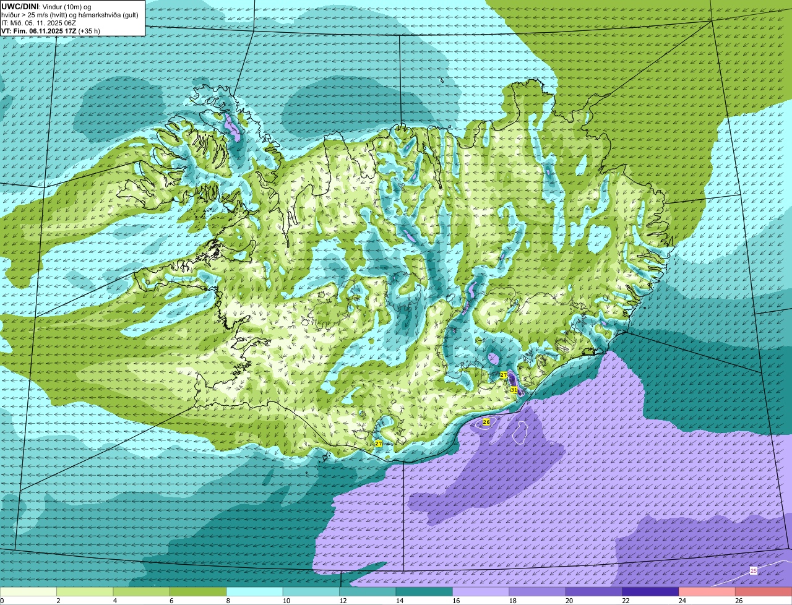792x605 pixels.
Task: Pick the legend swatch between 10 and 12
Action: (x=311, y=592)
